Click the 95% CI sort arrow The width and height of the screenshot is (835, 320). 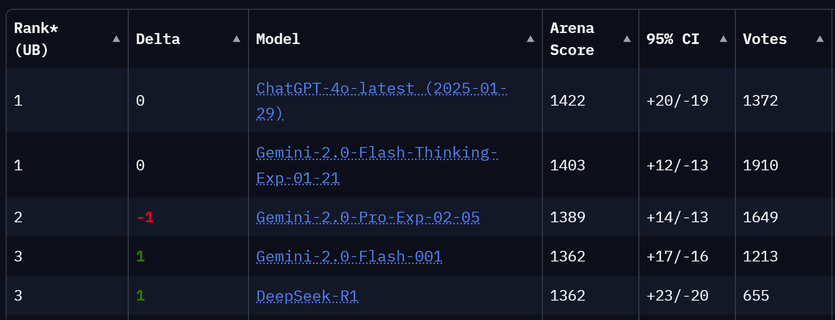[724, 39]
